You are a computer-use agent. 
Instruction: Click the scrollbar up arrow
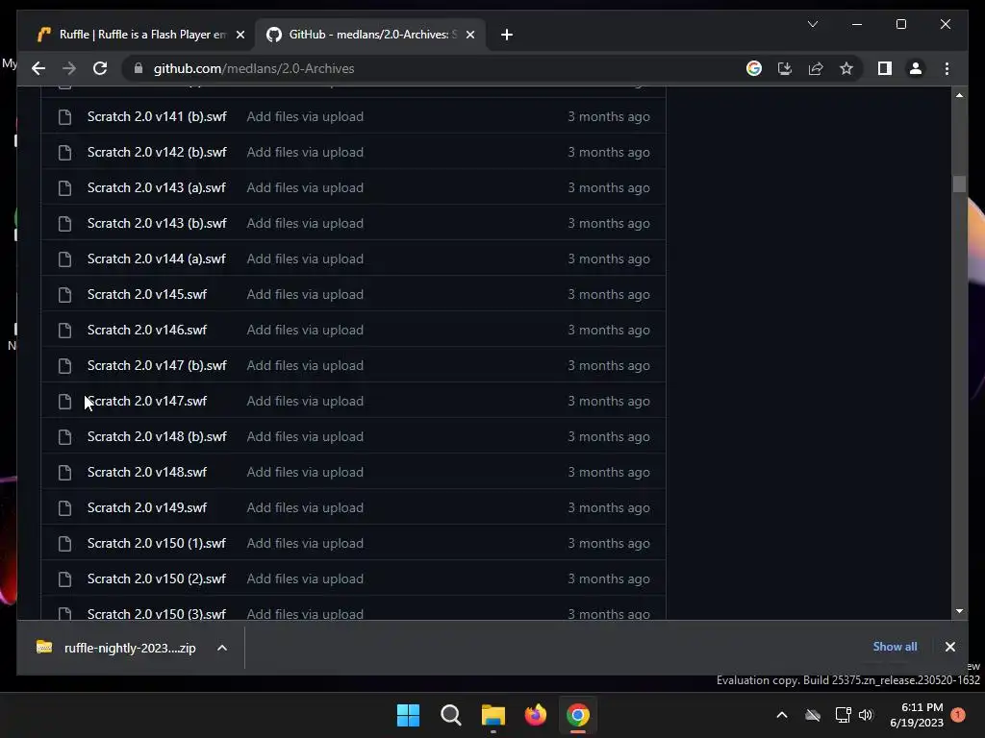pos(959,95)
